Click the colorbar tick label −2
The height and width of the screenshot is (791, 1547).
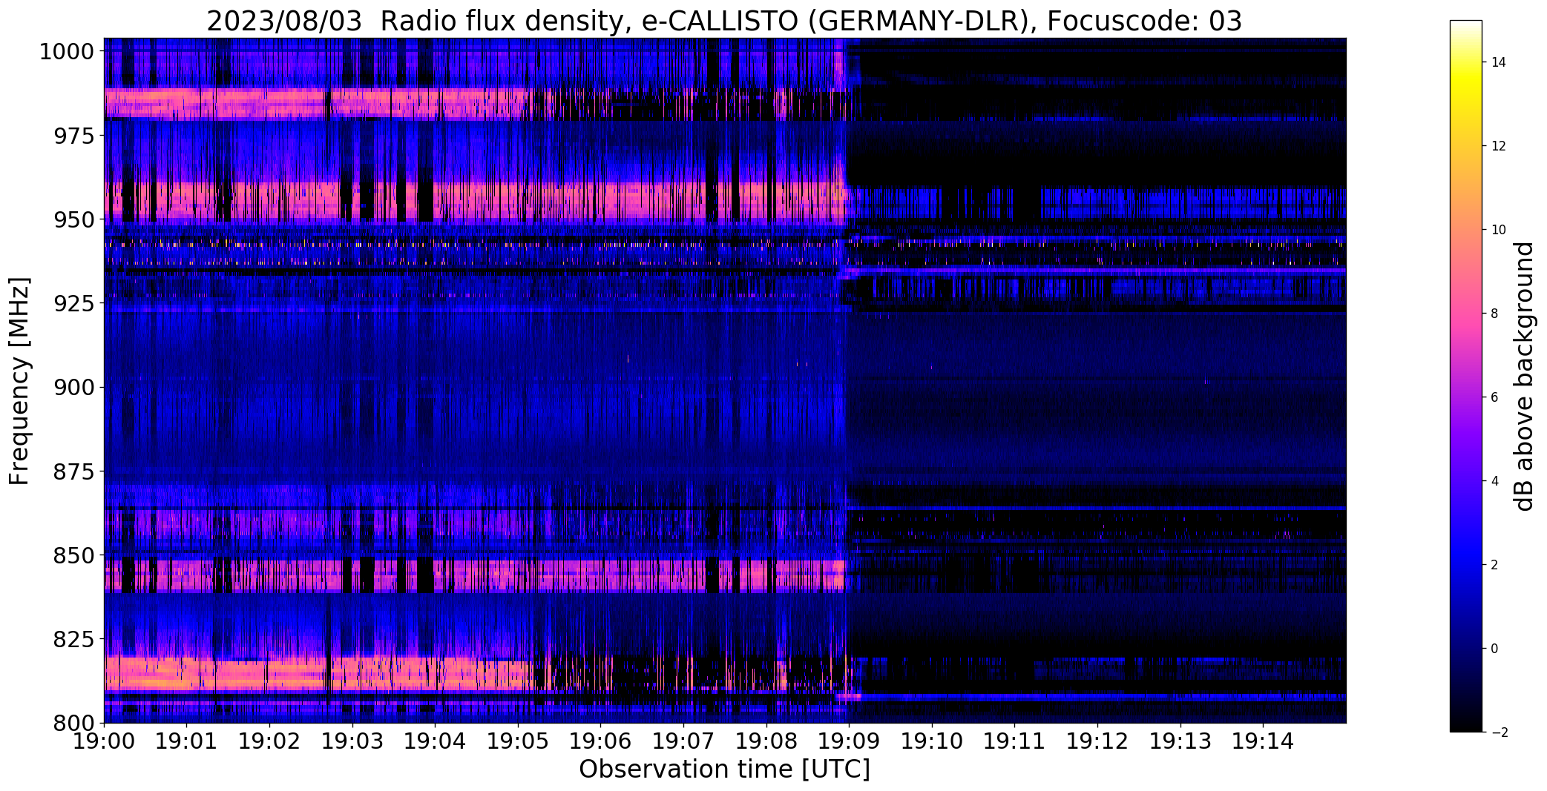1499,732
